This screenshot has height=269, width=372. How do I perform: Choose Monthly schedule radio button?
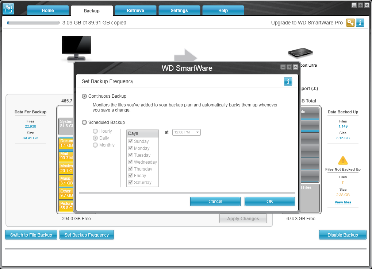pos(95,145)
